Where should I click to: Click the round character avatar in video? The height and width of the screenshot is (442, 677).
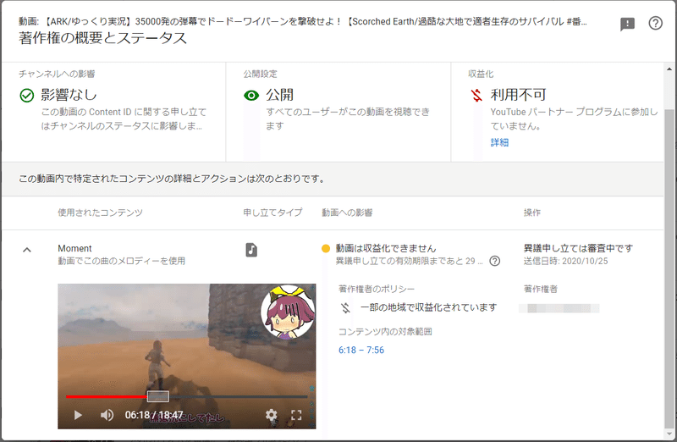click(288, 311)
